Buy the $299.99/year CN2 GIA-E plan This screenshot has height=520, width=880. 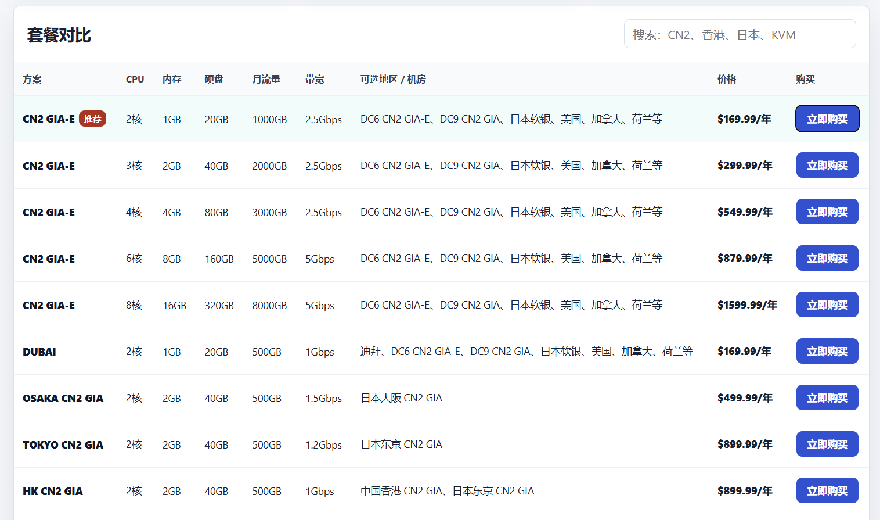[827, 165]
